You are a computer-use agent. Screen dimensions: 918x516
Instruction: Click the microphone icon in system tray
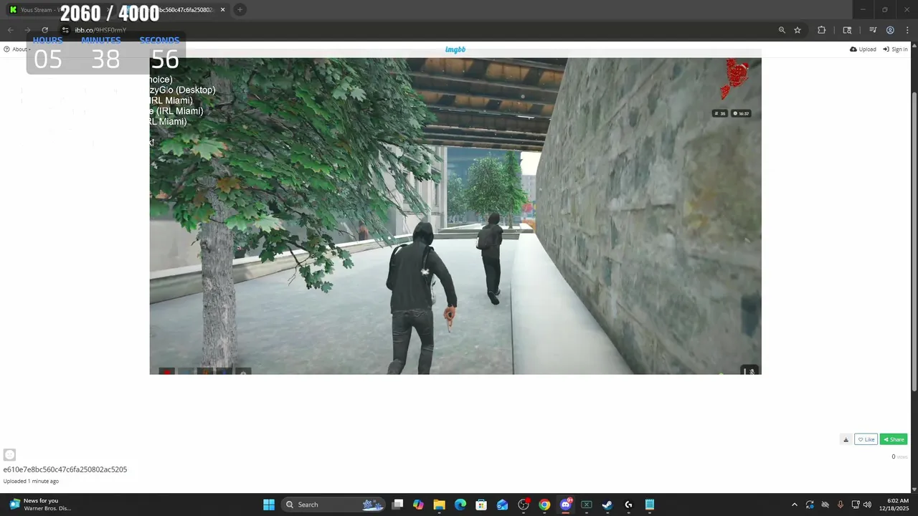click(x=840, y=505)
